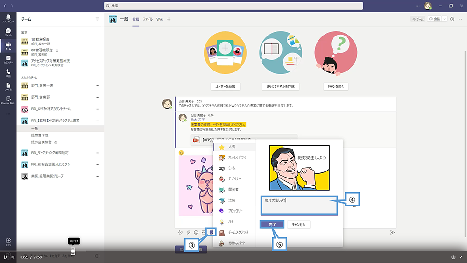The width and height of the screenshot is (467, 263).
Task: Click the attach paperclip icon
Action: click(x=188, y=232)
